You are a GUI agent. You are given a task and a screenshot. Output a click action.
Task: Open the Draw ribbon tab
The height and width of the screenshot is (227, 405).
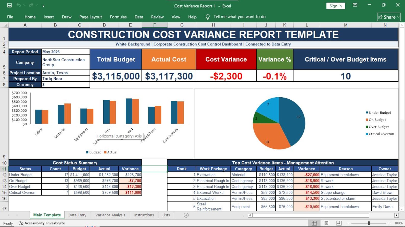pyautogui.click(x=67, y=17)
